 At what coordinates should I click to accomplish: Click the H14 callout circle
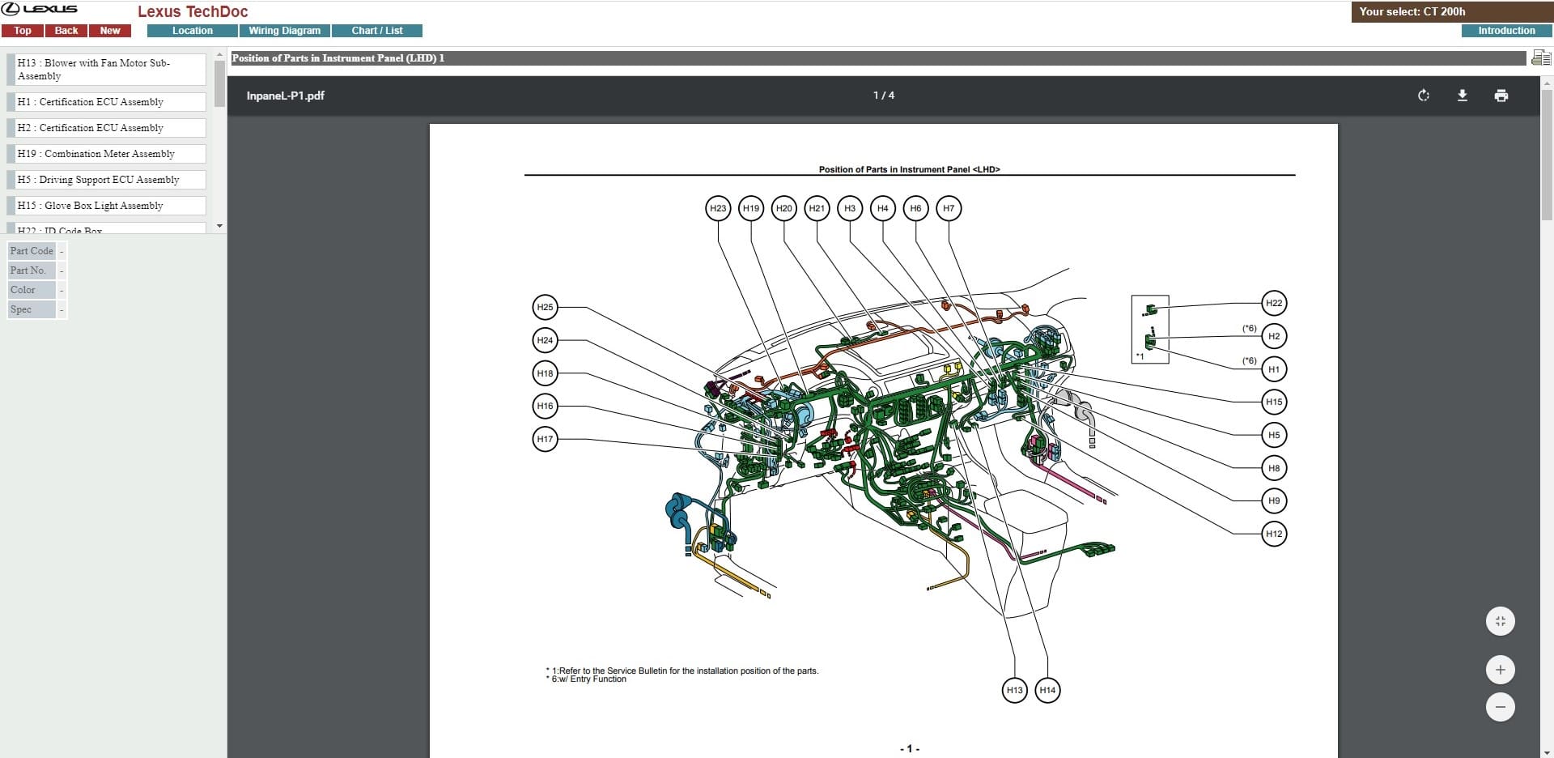coord(1047,690)
